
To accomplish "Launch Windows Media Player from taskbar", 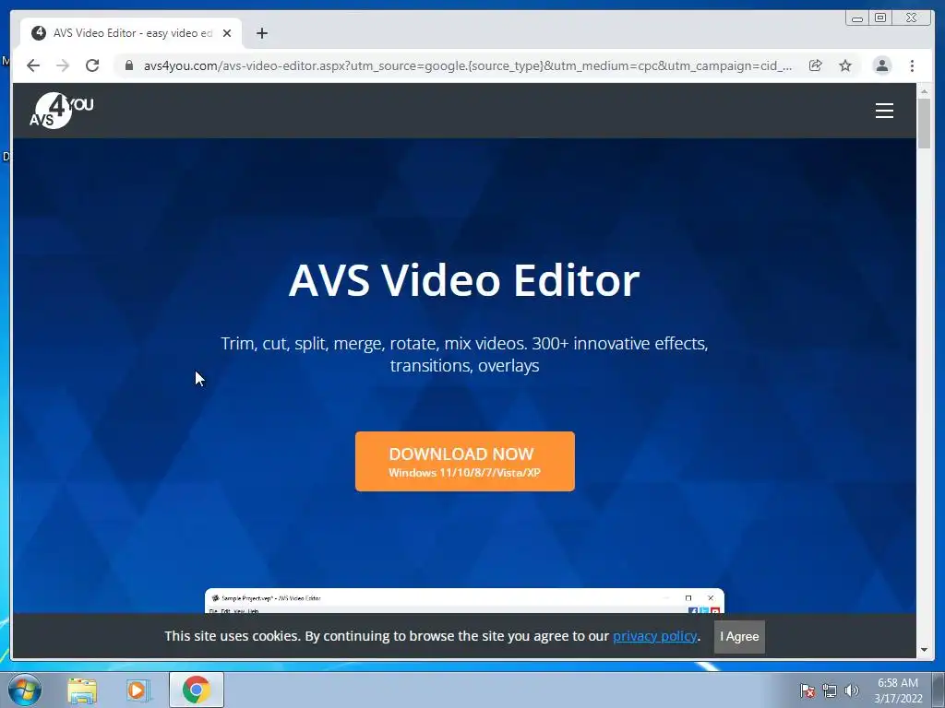I will click(138, 690).
